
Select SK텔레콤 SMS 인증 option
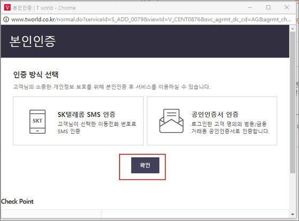[x=78, y=121]
